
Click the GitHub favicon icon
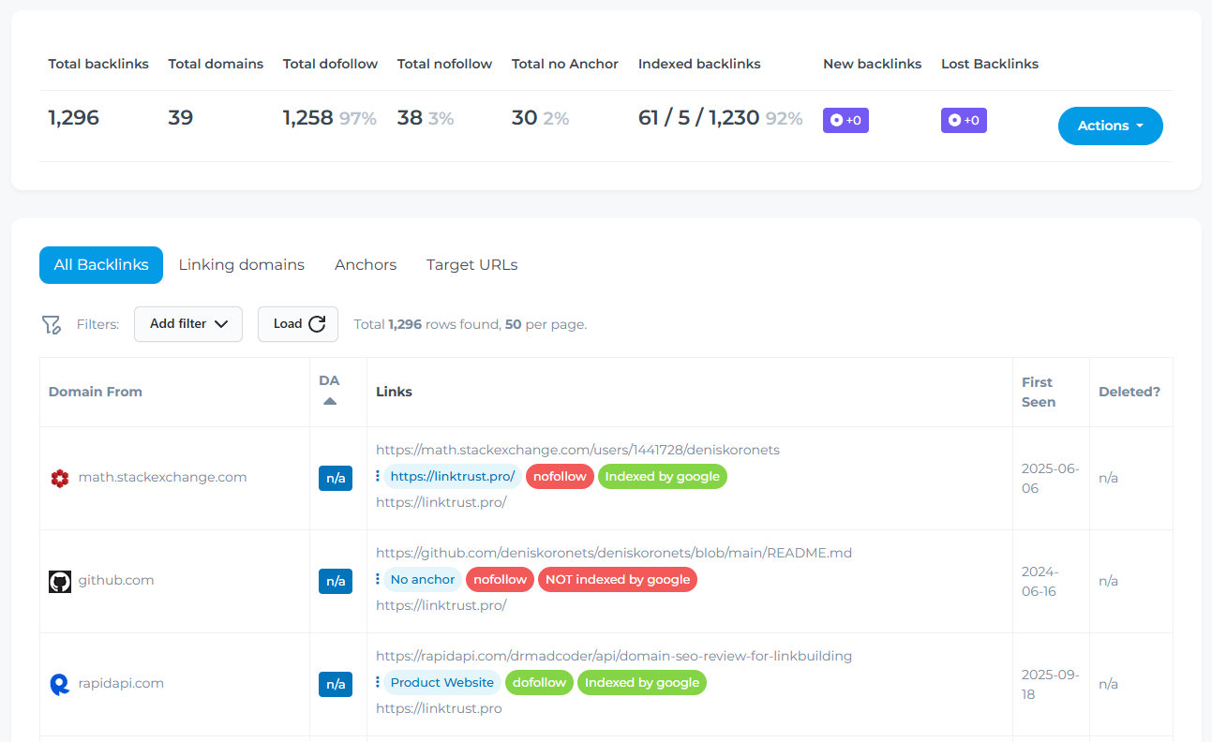point(60,582)
